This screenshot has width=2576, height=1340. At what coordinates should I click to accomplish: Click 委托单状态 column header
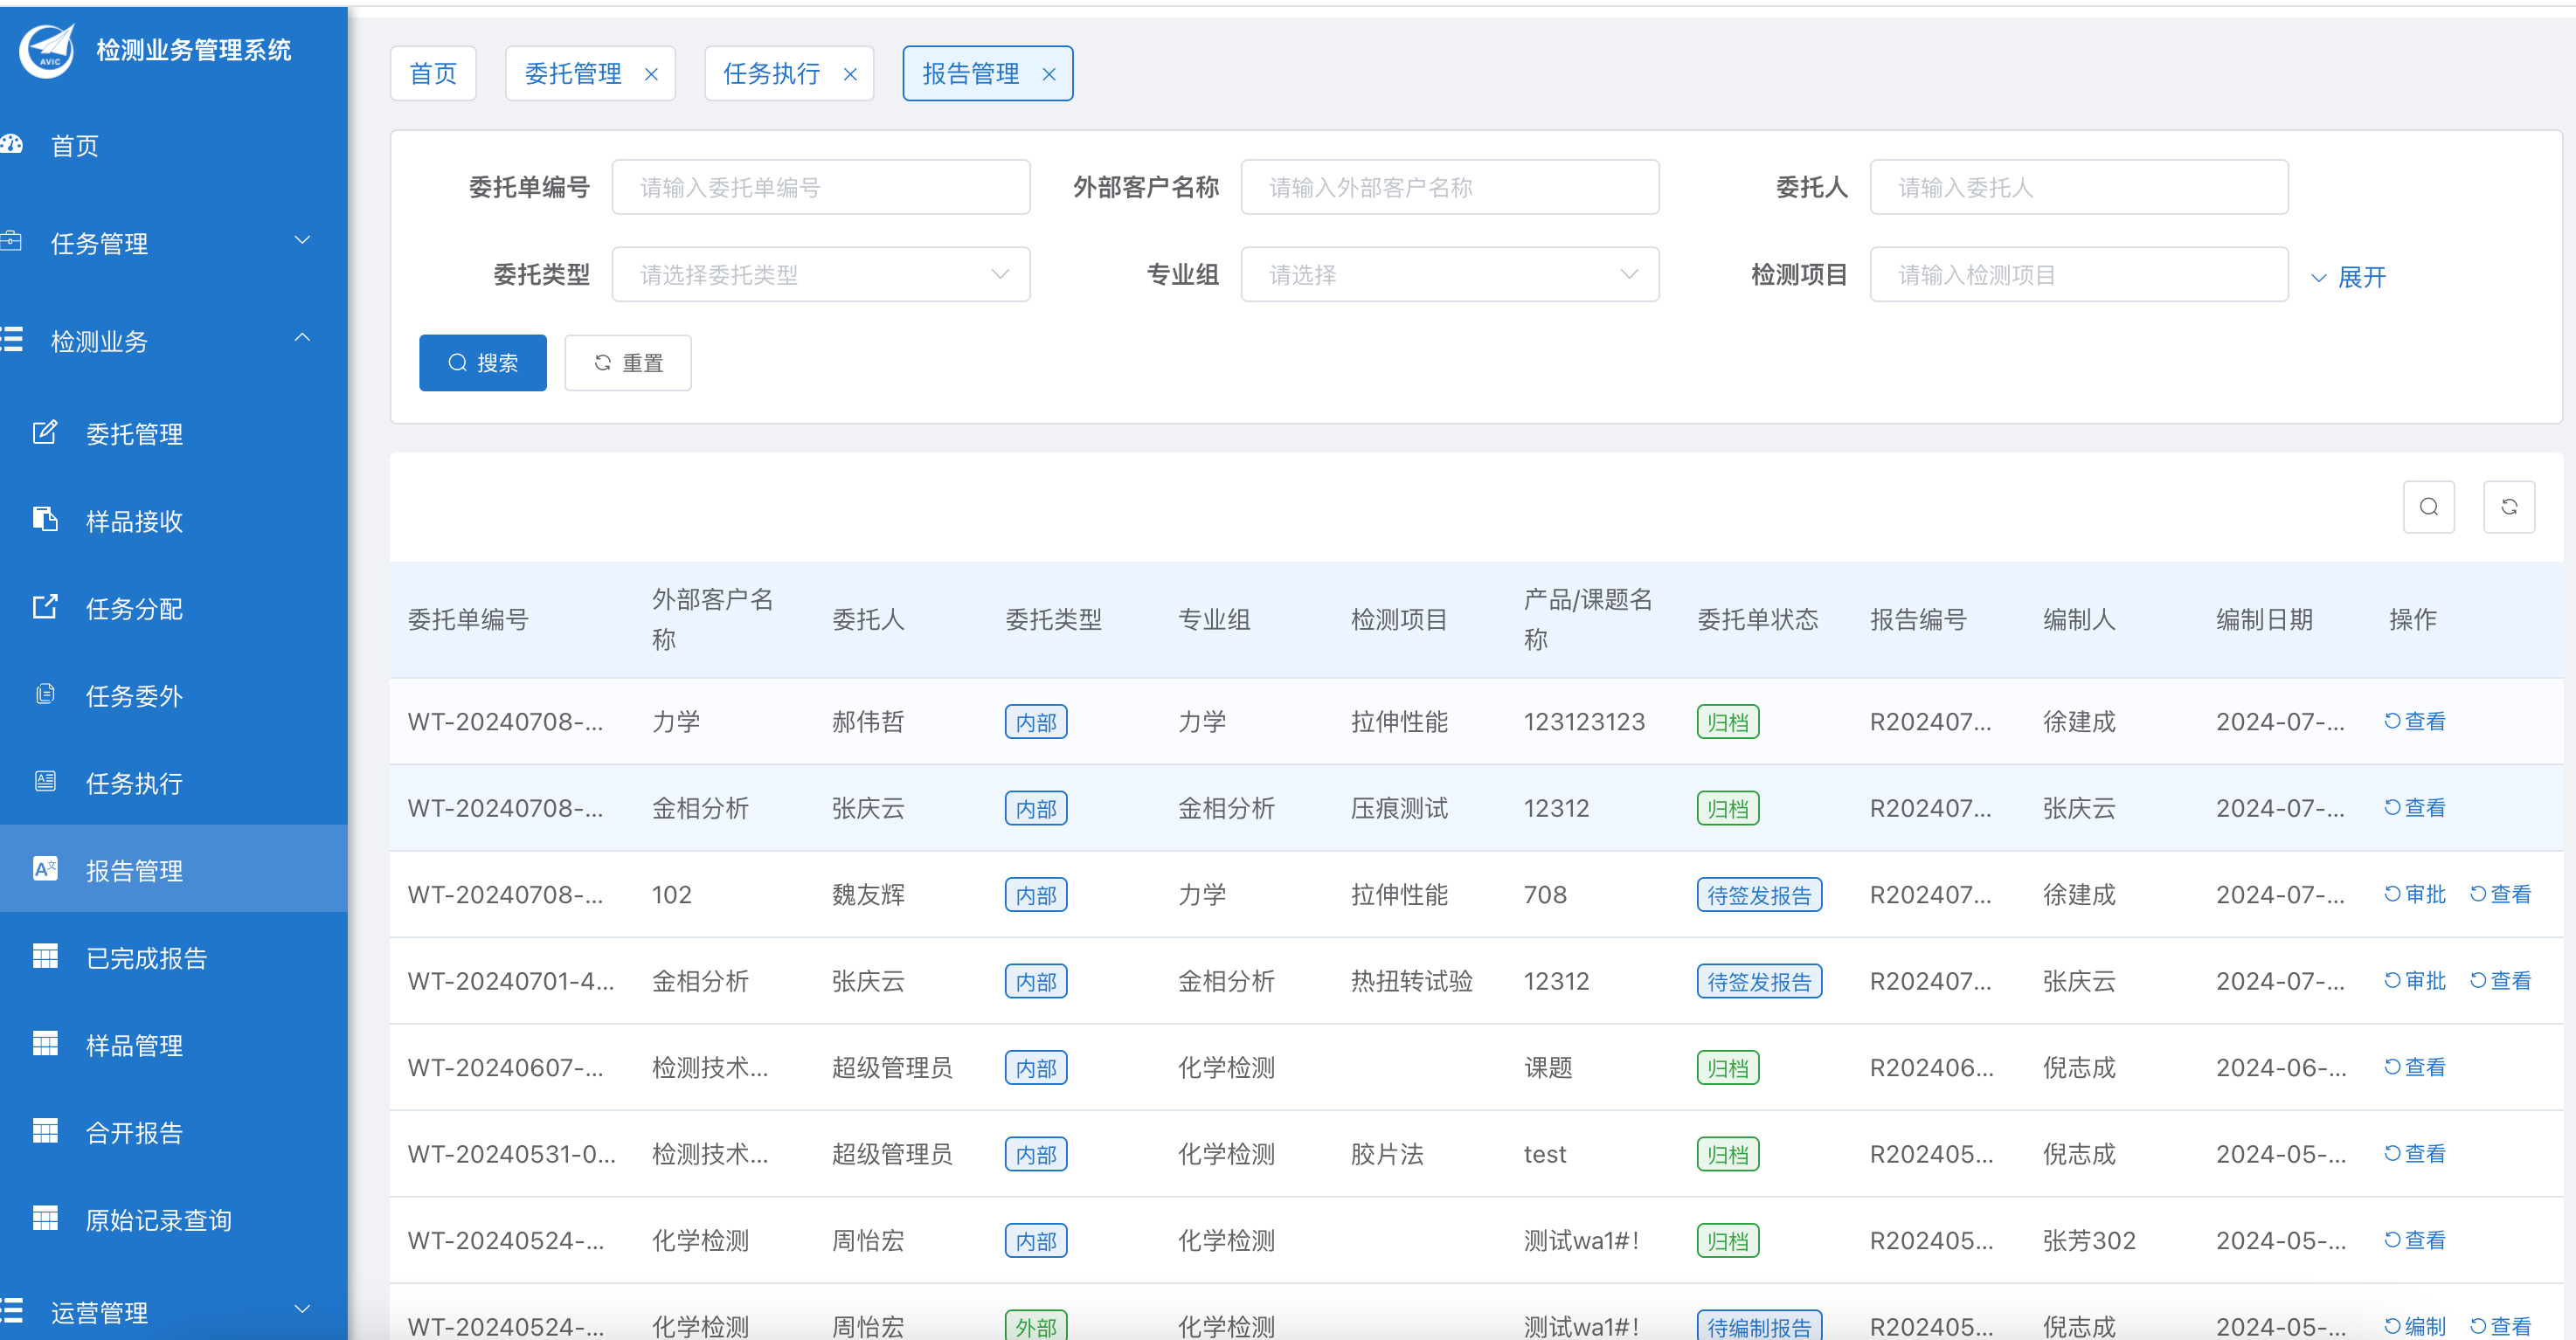[x=1757, y=619]
